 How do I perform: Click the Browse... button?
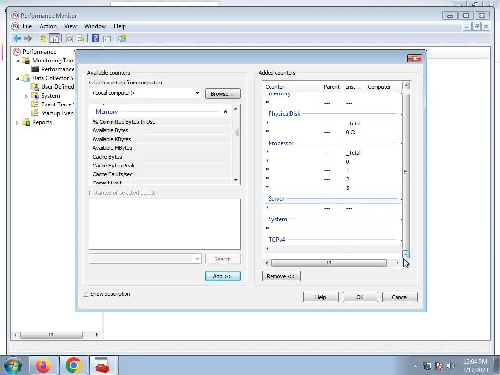(x=223, y=93)
